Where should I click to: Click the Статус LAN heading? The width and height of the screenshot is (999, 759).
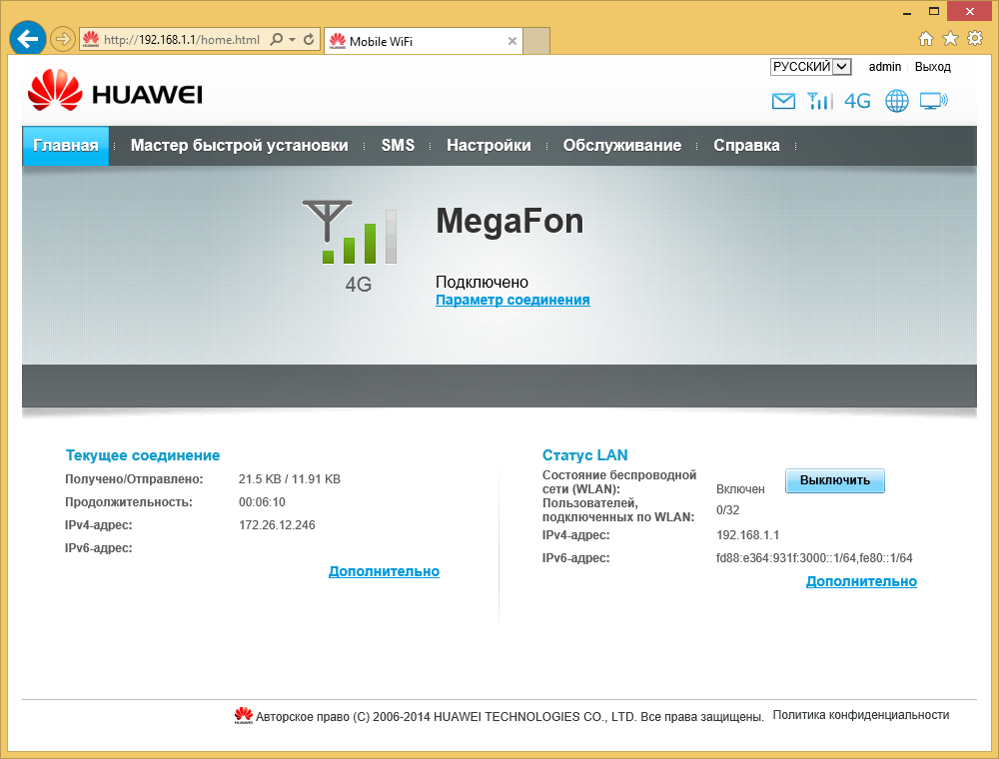(584, 455)
